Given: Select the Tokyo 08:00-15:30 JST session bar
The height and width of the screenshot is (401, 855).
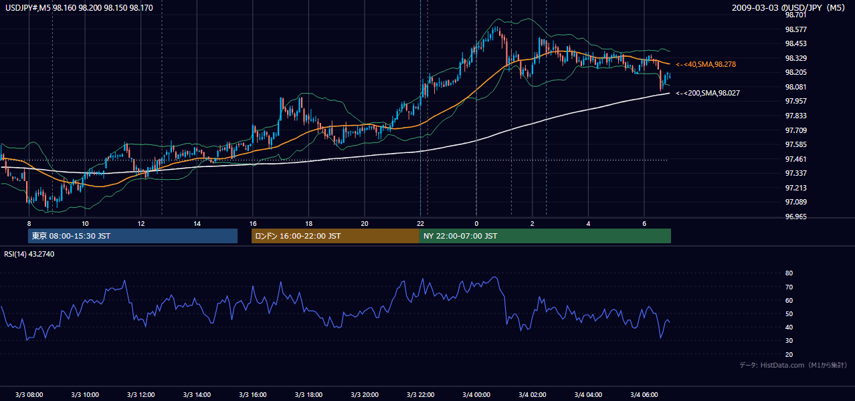Looking at the screenshot, I should pyautogui.click(x=132, y=236).
